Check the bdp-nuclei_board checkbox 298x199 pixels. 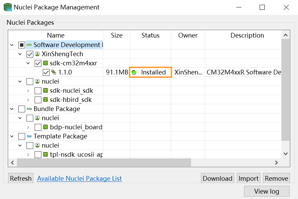[x=38, y=127]
